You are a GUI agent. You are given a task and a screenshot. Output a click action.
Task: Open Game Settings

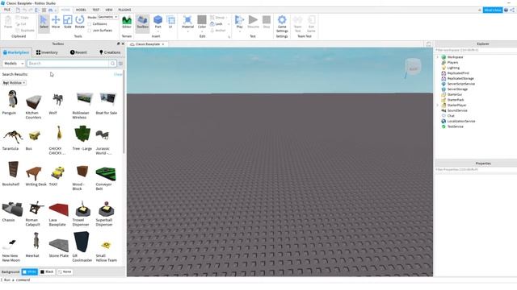[282, 23]
